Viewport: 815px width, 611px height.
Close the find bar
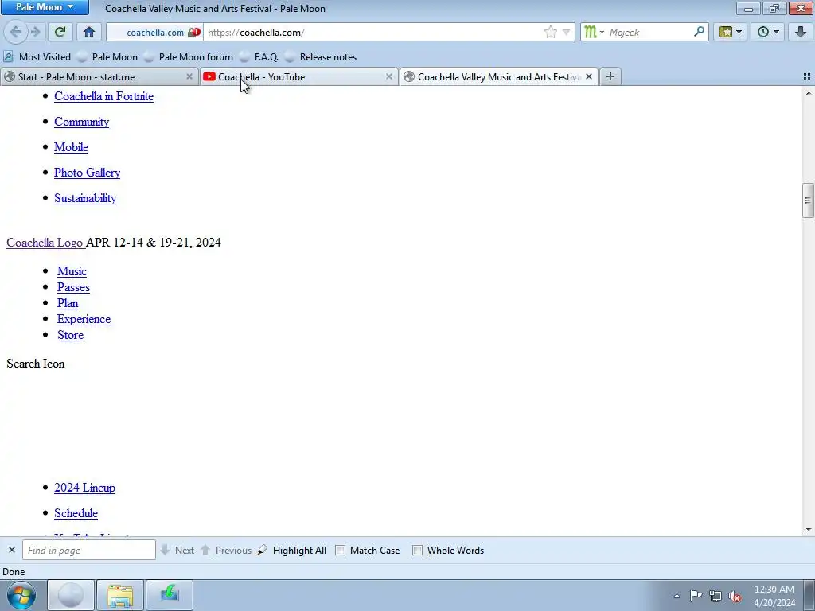click(x=11, y=551)
